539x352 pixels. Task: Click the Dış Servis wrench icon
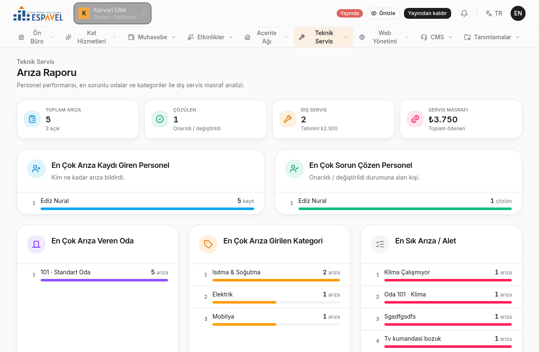288,119
